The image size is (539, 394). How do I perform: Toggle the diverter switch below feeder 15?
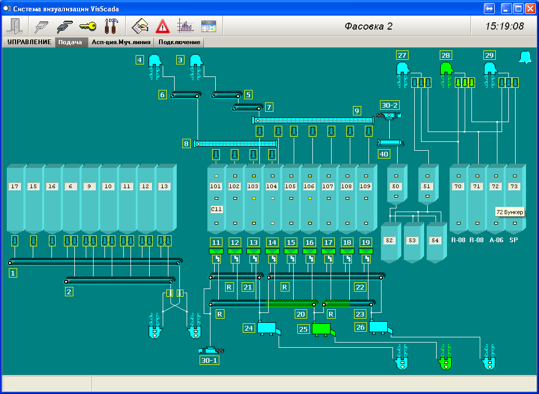click(x=291, y=259)
